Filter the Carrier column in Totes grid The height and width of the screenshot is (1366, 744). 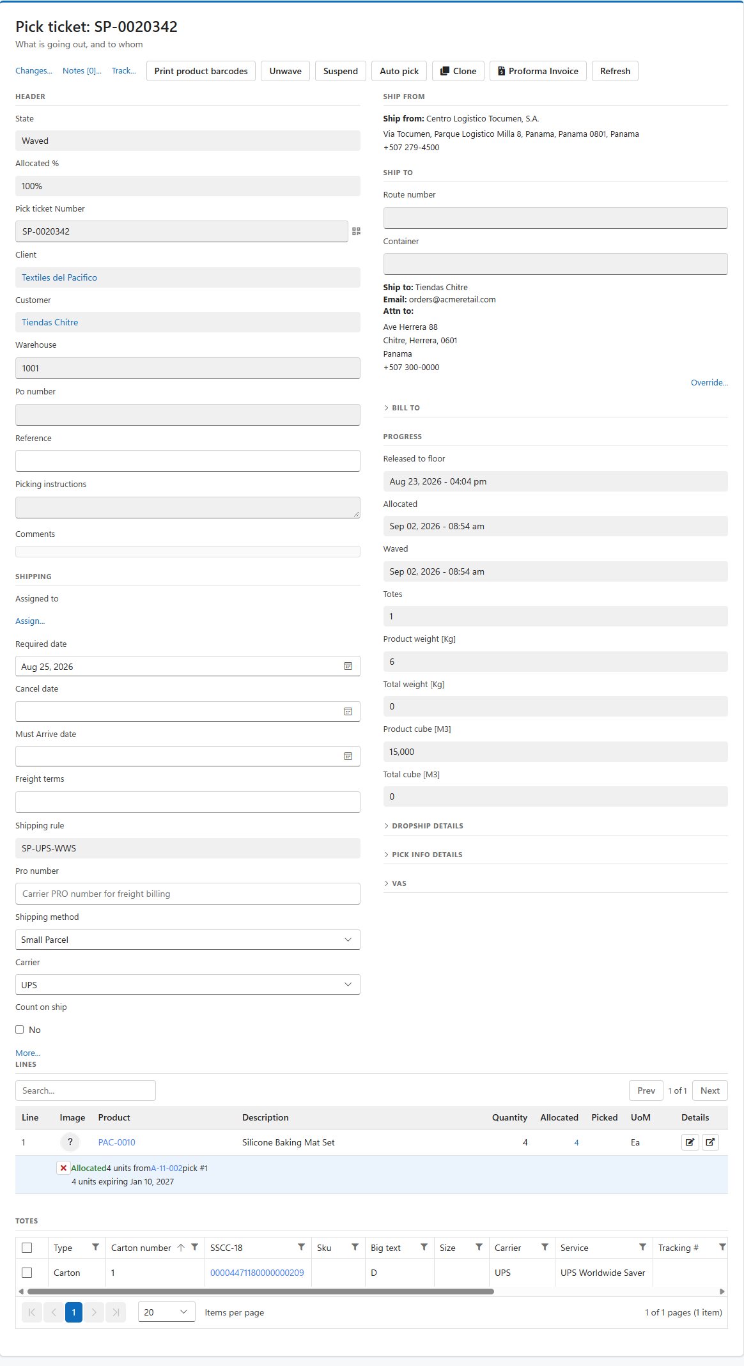(x=545, y=1247)
